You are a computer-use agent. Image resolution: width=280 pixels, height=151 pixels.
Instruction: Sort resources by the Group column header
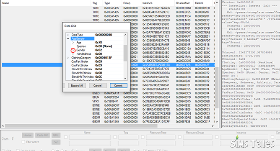click(x=131, y=3)
